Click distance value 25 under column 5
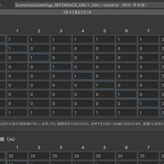The image size is (164, 164). tap(104, 156)
